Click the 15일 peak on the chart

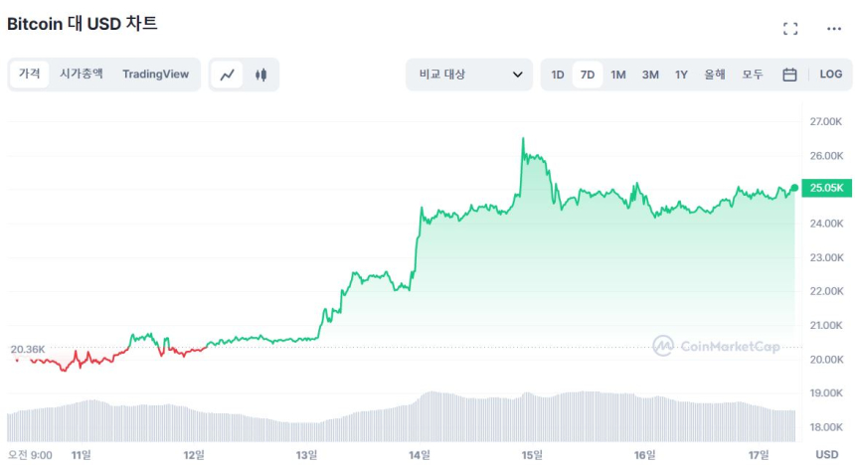pos(523,140)
